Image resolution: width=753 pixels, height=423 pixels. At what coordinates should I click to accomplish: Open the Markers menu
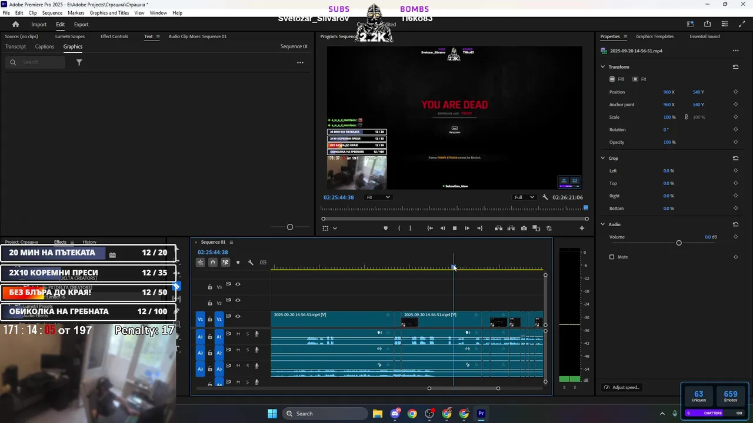click(76, 13)
